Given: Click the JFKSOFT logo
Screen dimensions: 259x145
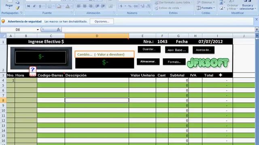Looking at the screenshot, I should pyautogui.click(x=208, y=63).
